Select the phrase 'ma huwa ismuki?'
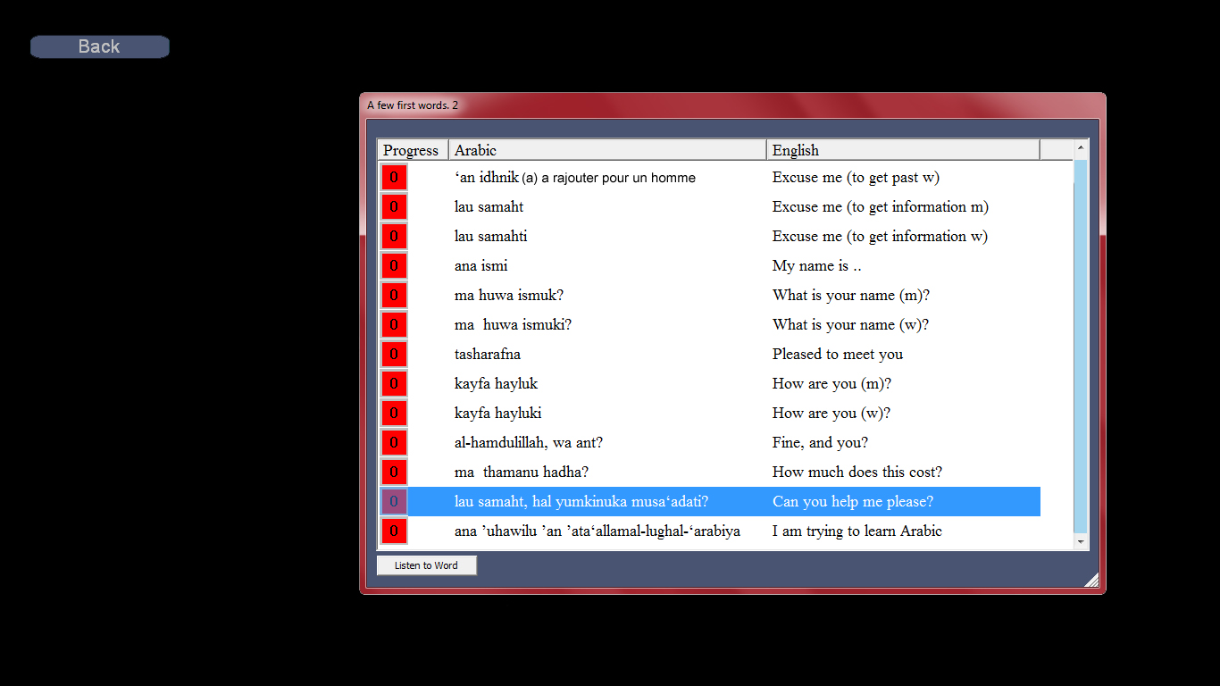Image resolution: width=1220 pixels, height=686 pixels. [x=513, y=325]
